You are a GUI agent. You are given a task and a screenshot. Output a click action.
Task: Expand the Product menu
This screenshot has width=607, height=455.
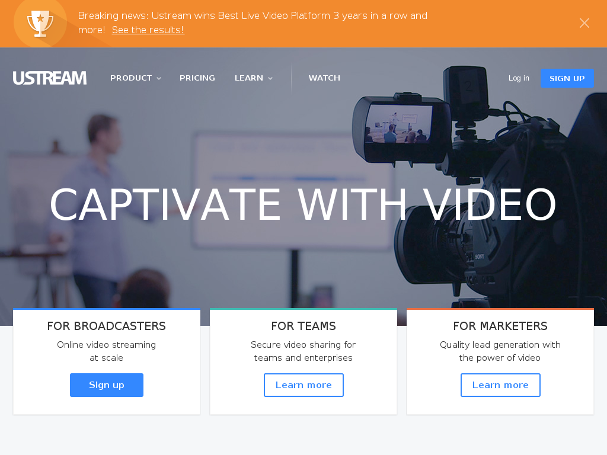(x=136, y=78)
